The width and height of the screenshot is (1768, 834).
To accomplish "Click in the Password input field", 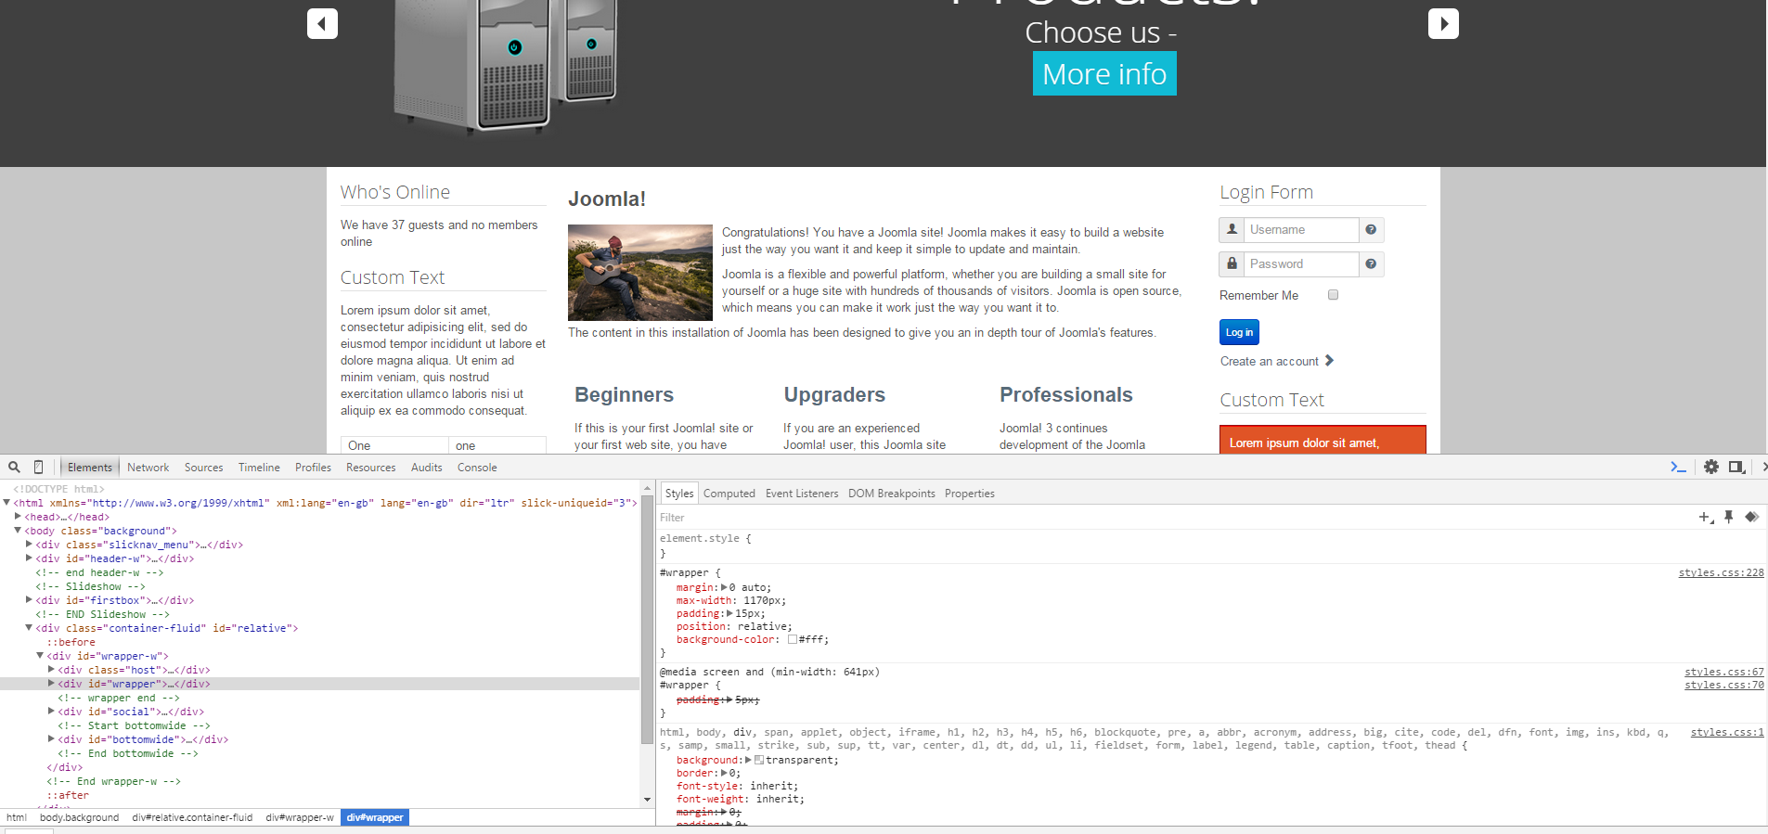I will coord(1301,264).
